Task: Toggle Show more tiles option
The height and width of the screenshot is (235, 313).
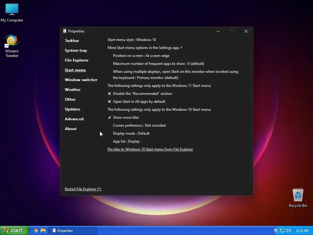Action: point(123,117)
